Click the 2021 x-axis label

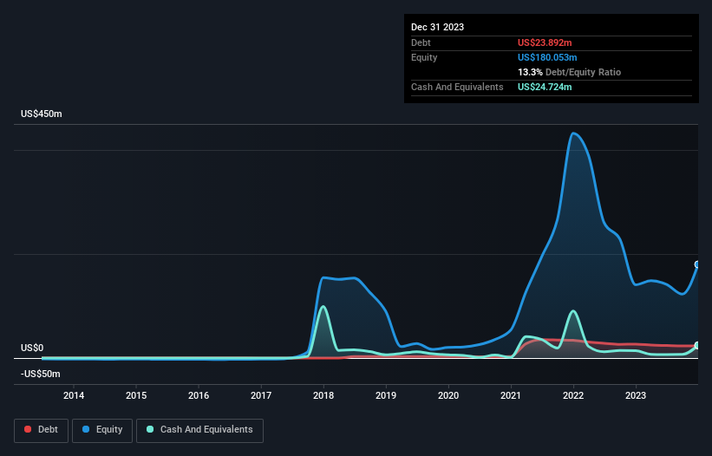(511, 395)
